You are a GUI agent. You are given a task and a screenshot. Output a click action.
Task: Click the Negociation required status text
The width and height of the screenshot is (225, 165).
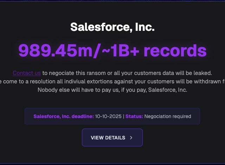coord(168,116)
